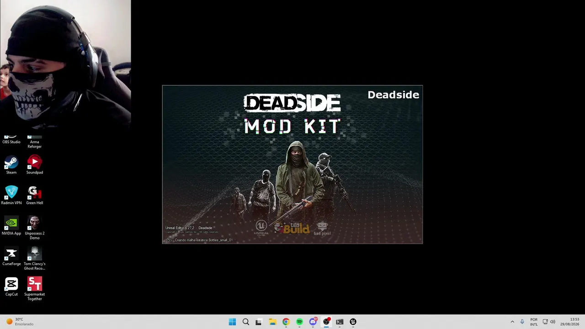Viewport: 585px width, 329px height.
Task: Select the Green Hell game shortcut
Action: tap(34, 196)
